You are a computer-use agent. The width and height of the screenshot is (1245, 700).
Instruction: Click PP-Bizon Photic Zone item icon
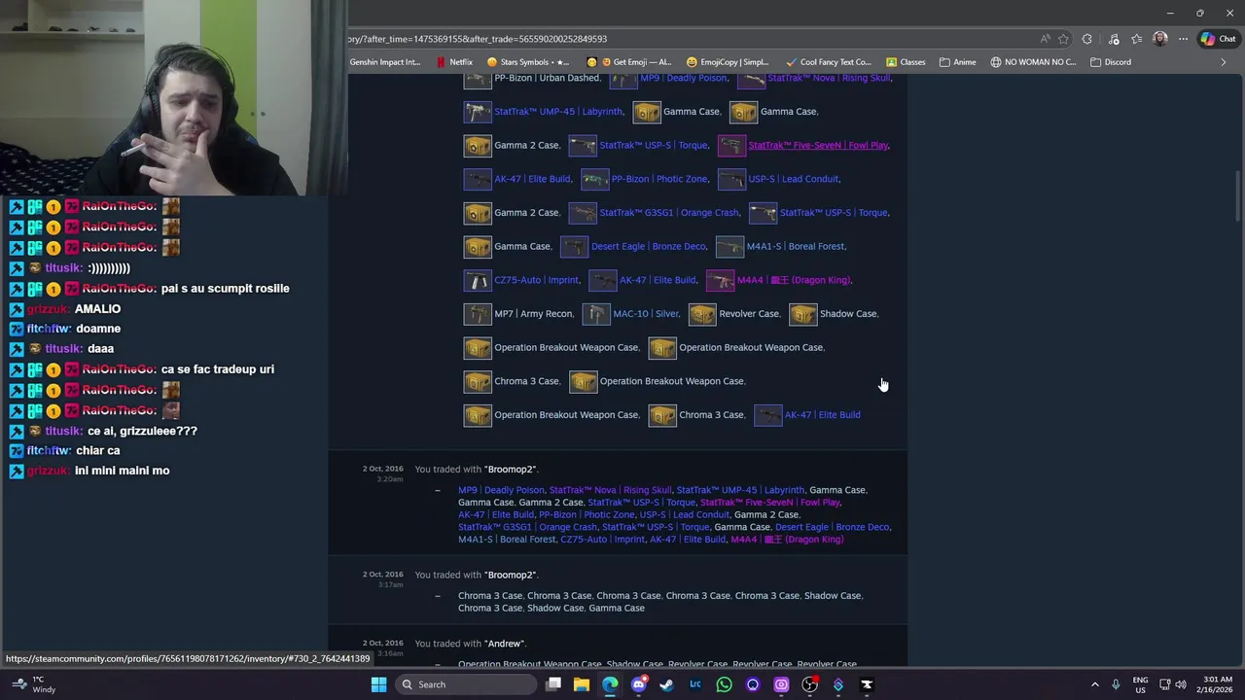click(x=594, y=179)
